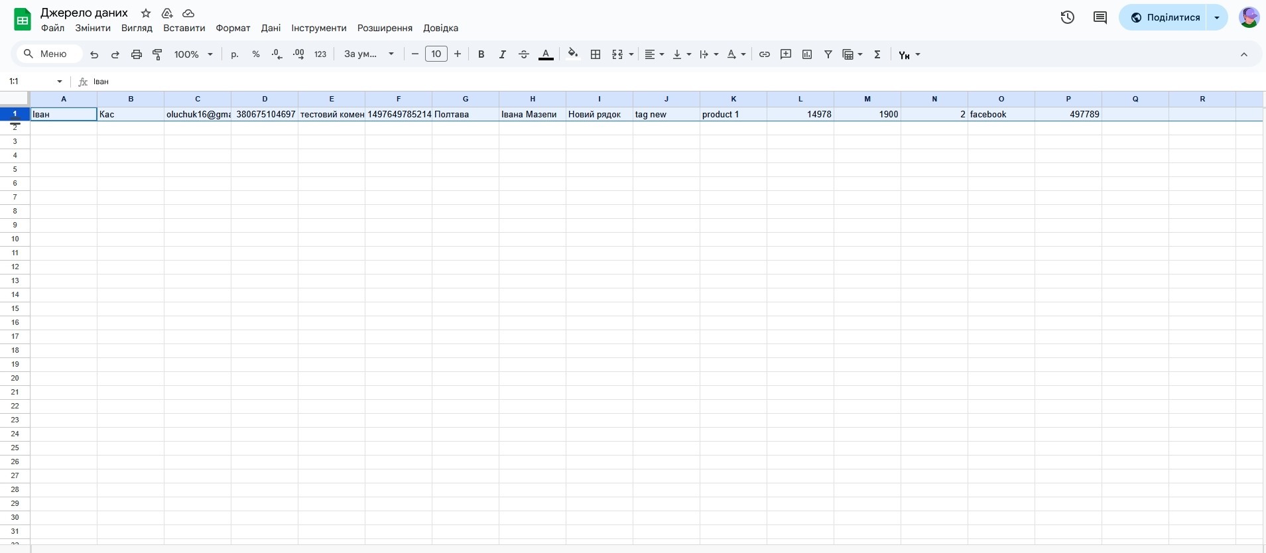Image resolution: width=1266 pixels, height=553 pixels.
Task: Select the paint format tool
Action: click(158, 54)
